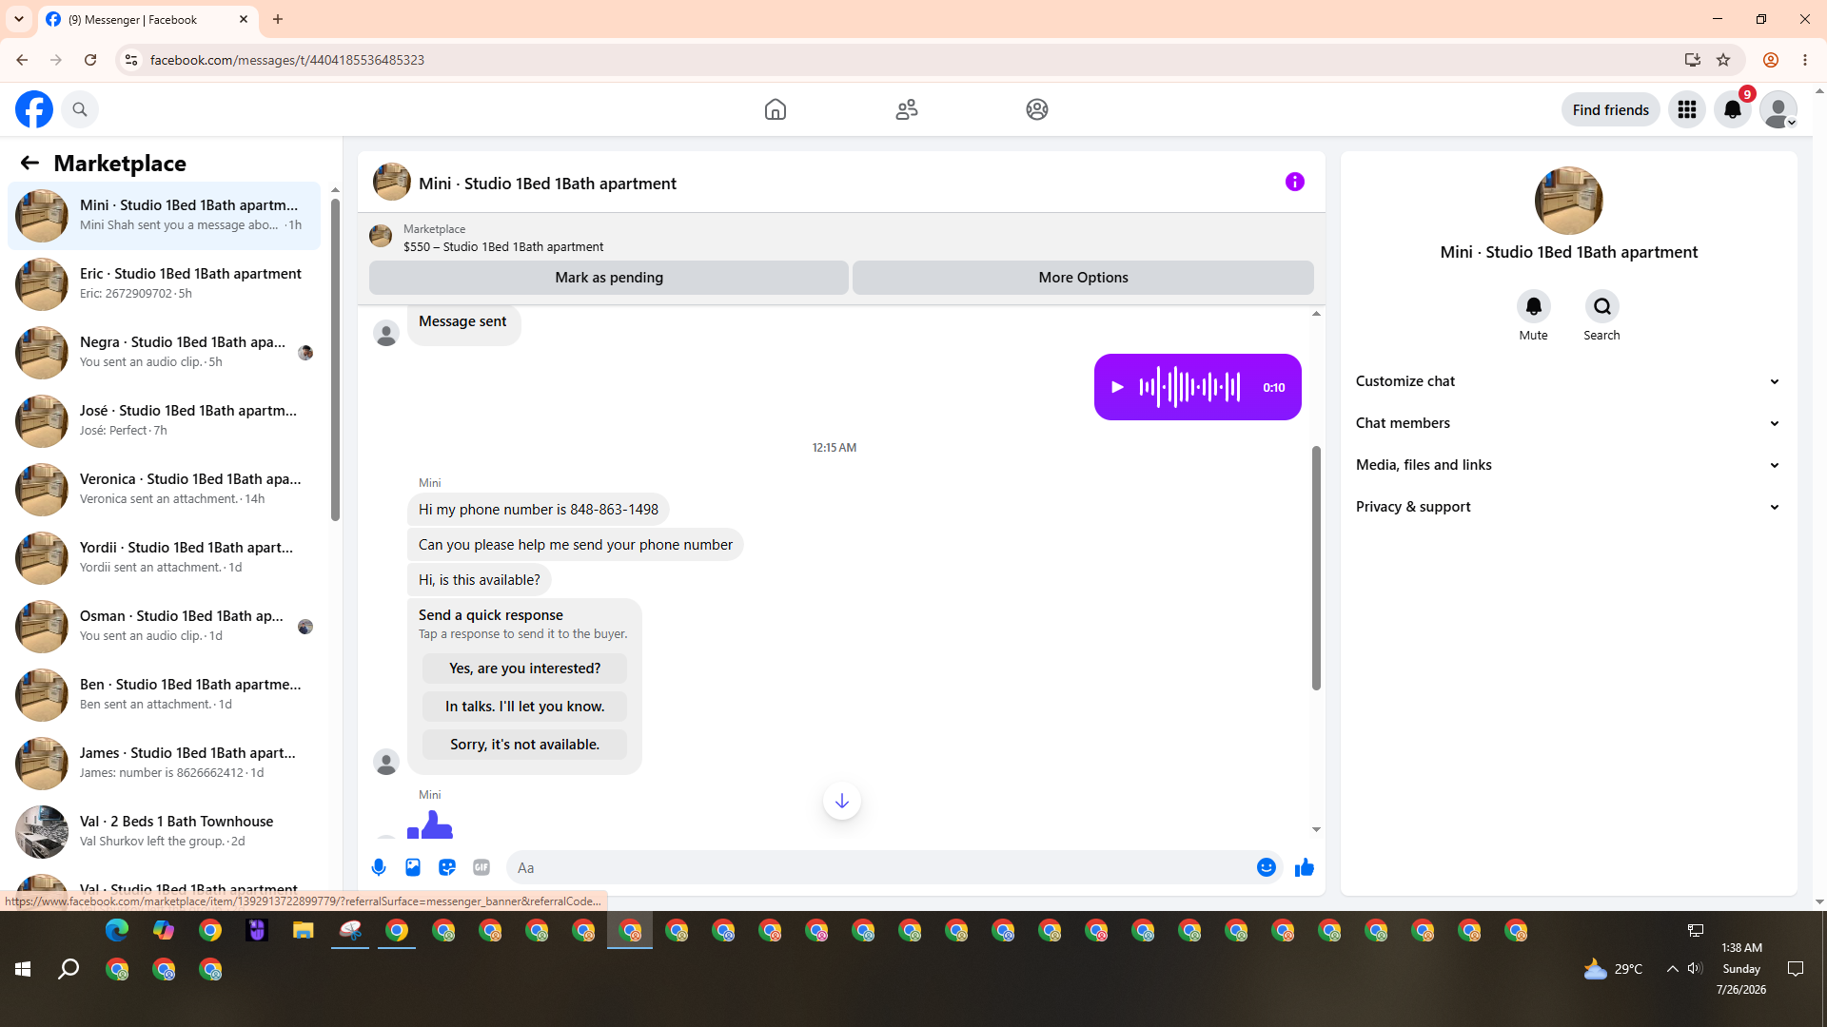Expand the Privacy & support section
1827x1027 pixels.
point(1568,507)
